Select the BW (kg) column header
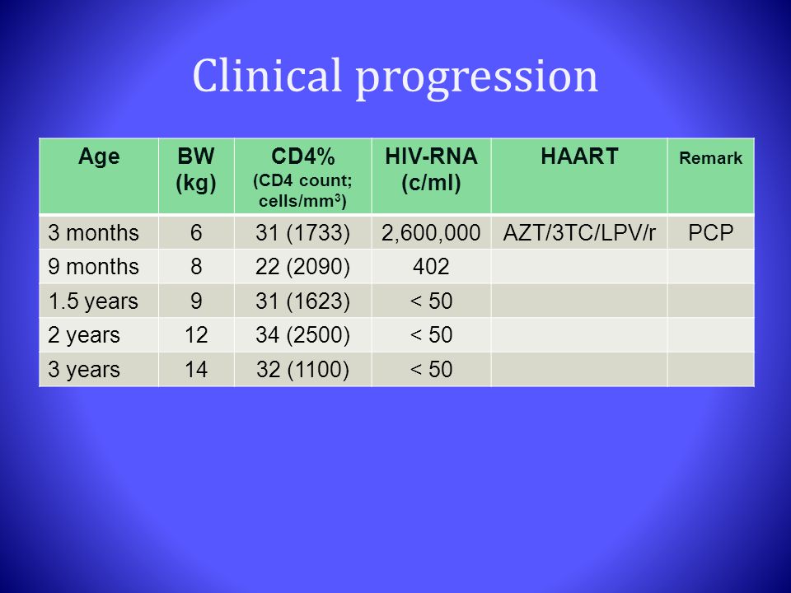 coord(196,176)
